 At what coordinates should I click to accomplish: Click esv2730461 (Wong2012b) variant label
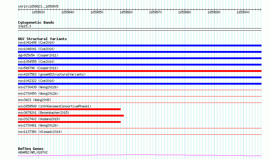pos(38,125)
